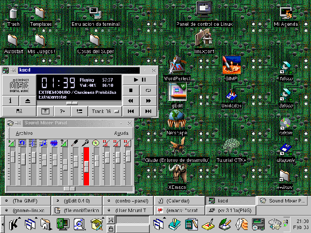The width and height of the screenshot is (311, 233).
Task: Toggle loop mode in kscd
Action: tap(148, 90)
